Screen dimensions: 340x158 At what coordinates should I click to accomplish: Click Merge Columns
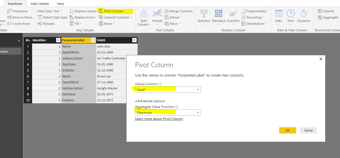pos(179,11)
